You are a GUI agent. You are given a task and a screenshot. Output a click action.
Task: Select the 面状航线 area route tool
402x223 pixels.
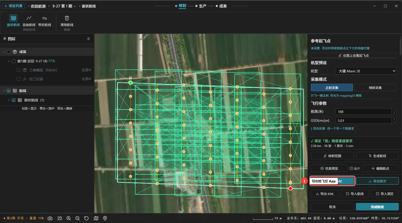[13, 21]
